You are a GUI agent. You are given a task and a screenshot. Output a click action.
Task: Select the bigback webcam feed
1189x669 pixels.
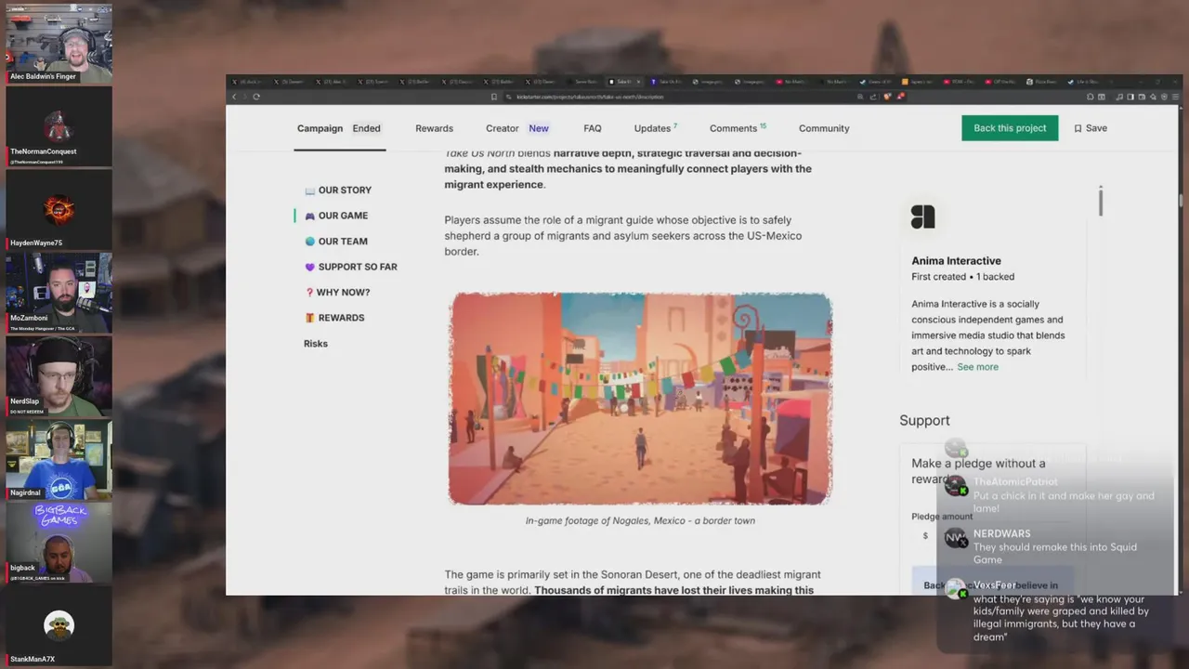click(59, 544)
